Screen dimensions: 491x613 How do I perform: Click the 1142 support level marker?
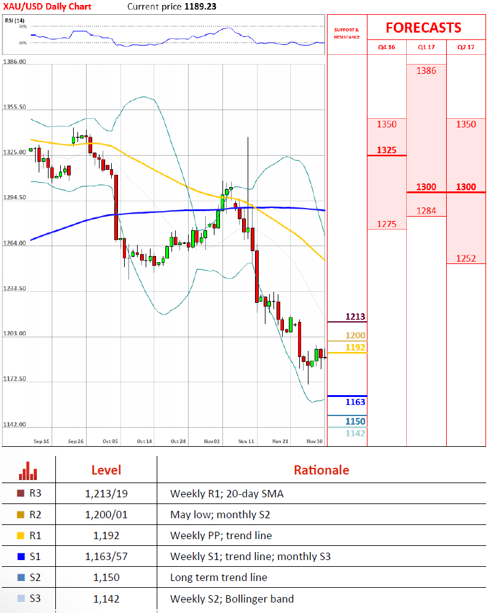click(355, 433)
